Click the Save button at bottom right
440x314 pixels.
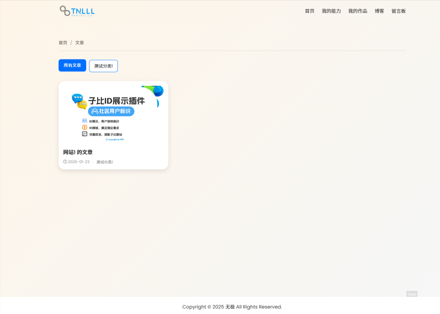412,294
